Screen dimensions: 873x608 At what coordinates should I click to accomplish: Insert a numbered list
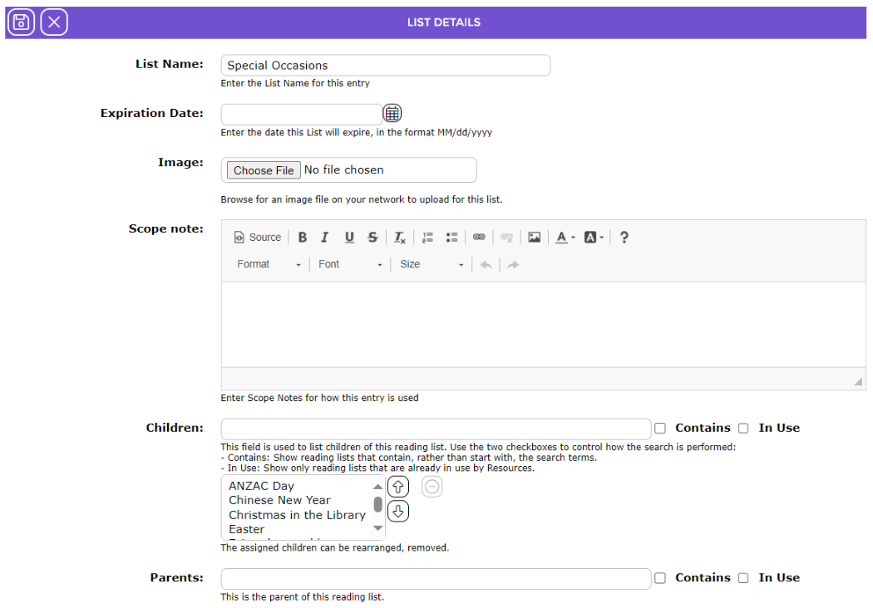coord(427,238)
